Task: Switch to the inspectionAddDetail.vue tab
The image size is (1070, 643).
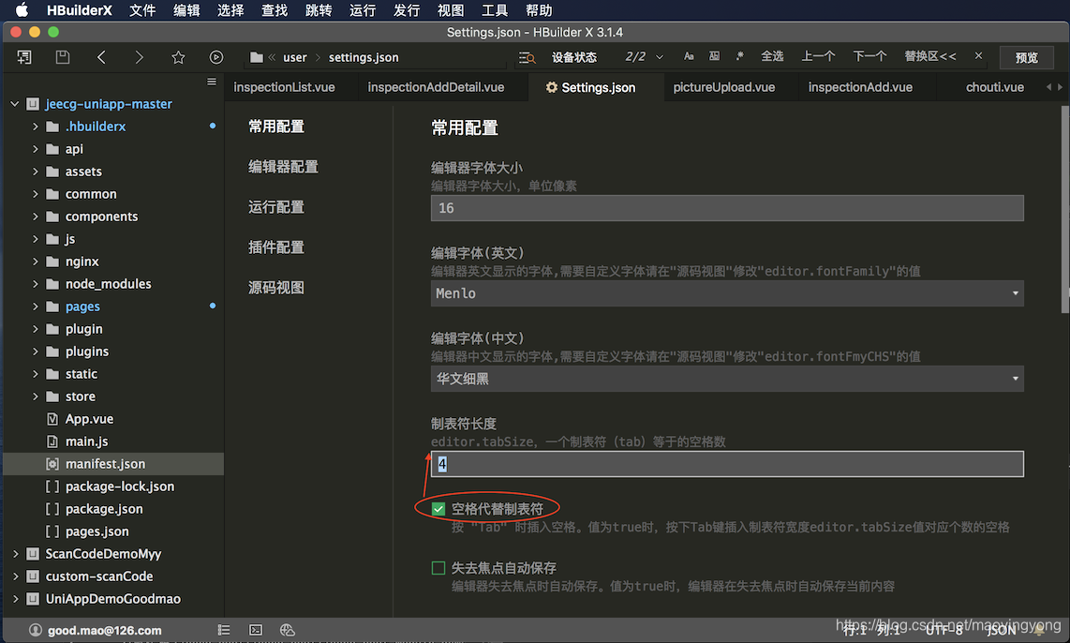Action: (436, 87)
